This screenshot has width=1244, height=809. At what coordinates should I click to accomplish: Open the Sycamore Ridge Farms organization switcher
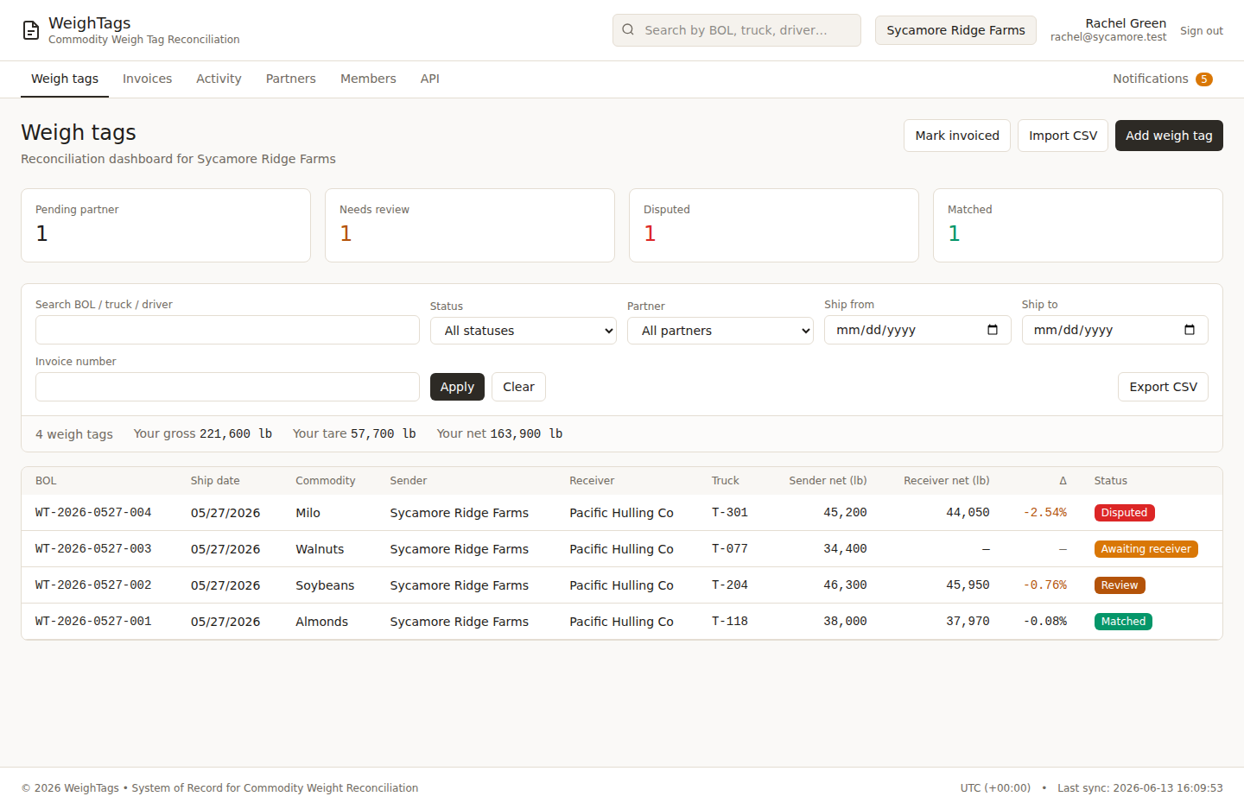click(955, 30)
